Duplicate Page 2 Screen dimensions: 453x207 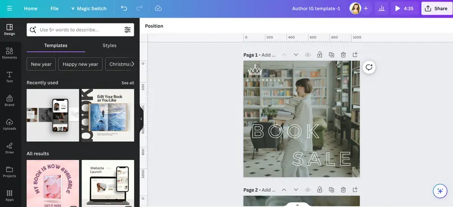point(331,189)
